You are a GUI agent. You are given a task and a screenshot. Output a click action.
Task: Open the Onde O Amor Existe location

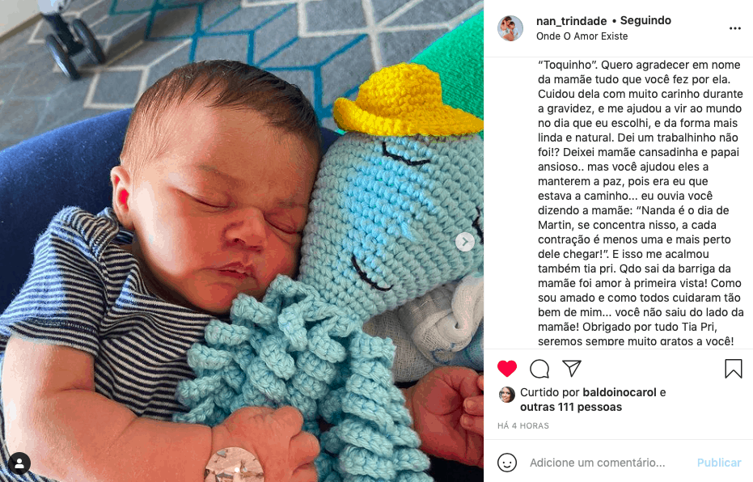pos(582,36)
